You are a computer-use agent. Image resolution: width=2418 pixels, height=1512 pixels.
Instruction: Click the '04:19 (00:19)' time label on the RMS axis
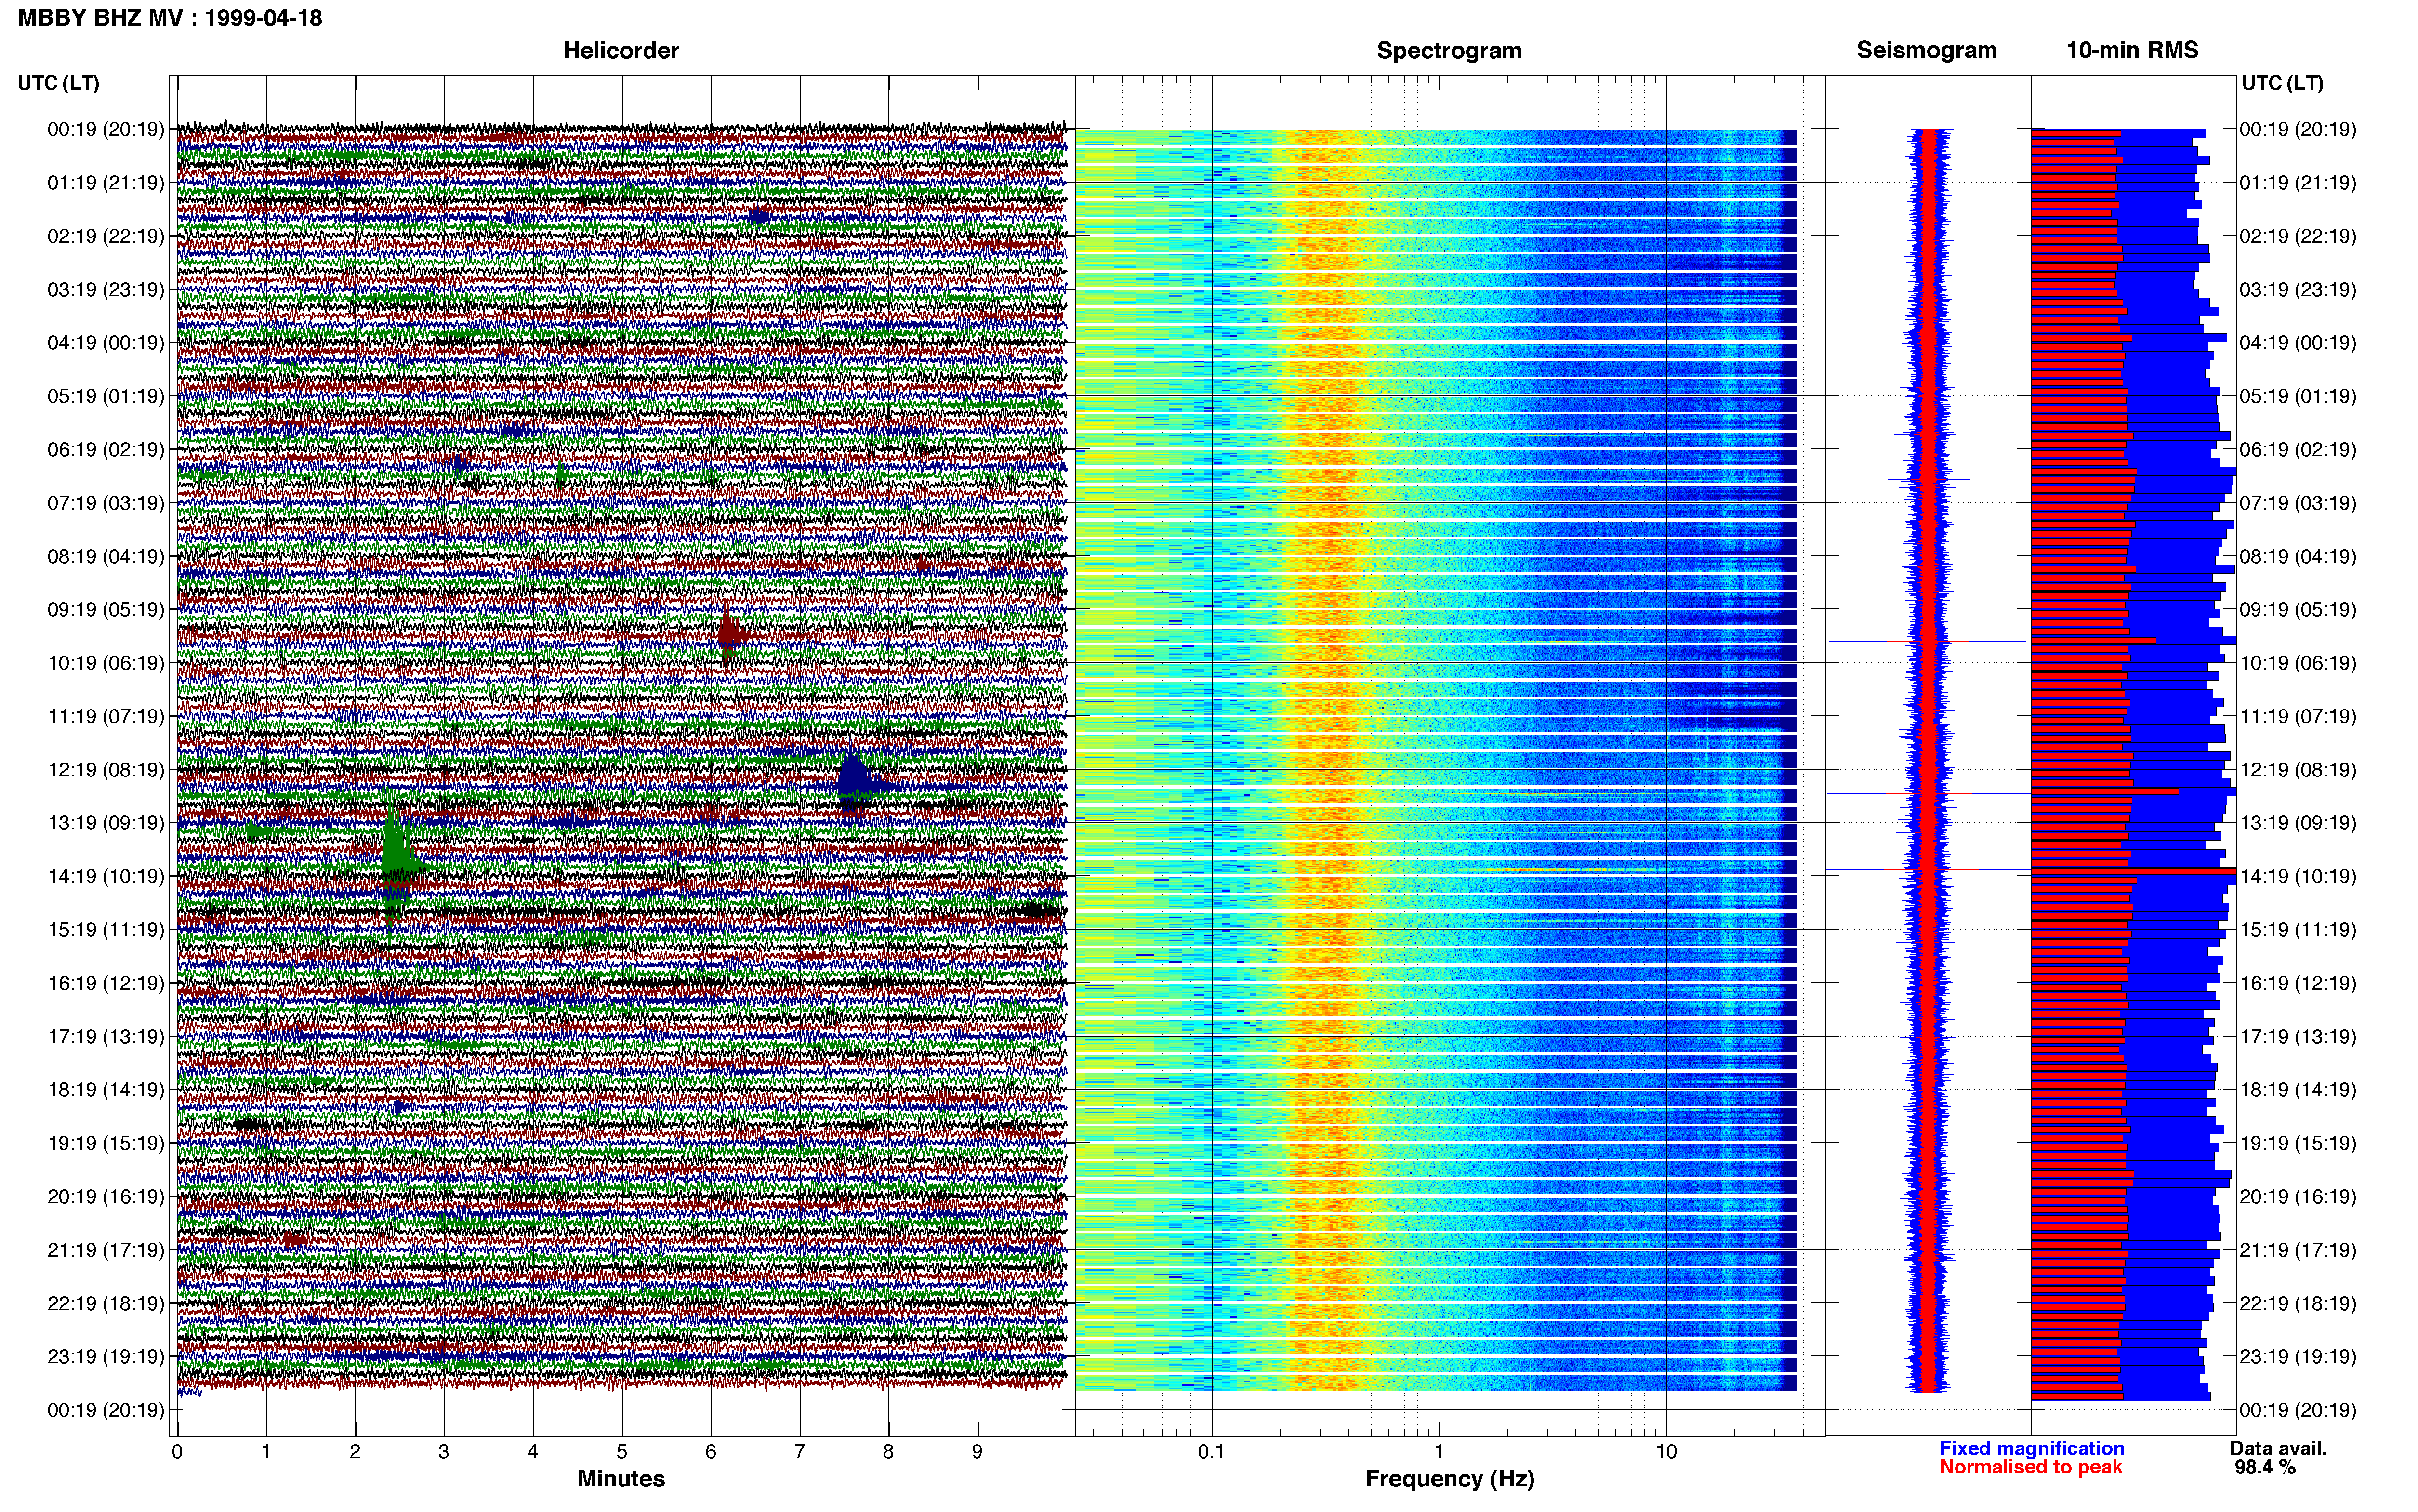2298,342
